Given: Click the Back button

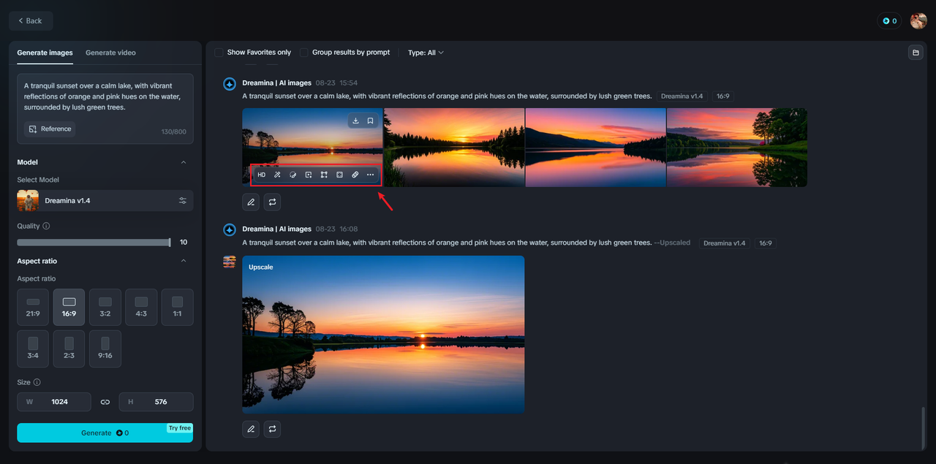Looking at the screenshot, I should point(31,21).
